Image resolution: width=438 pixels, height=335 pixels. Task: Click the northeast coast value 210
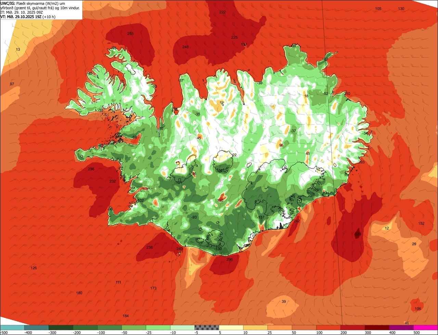347,94
